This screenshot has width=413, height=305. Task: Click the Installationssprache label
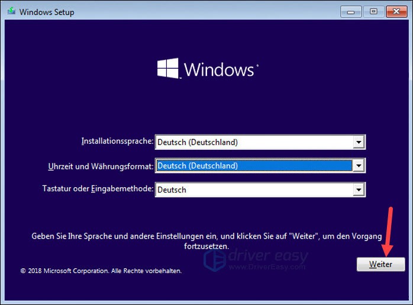[x=117, y=142]
